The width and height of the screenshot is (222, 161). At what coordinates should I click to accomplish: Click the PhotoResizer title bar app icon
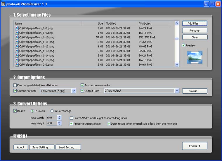(x=3, y=4)
